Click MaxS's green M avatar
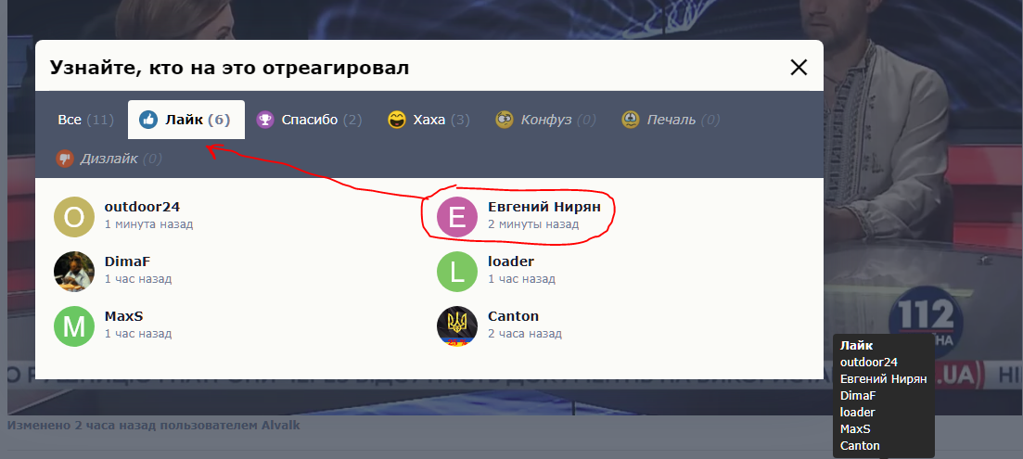Image resolution: width=1023 pixels, height=459 pixels. pos(73,326)
